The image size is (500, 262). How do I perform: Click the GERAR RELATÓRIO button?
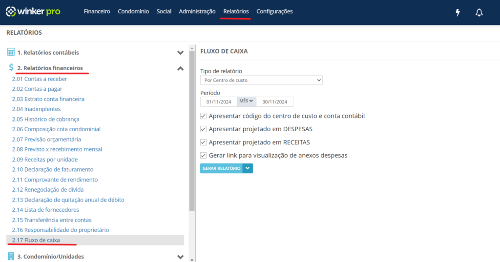pyautogui.click(x=221, y=168)
